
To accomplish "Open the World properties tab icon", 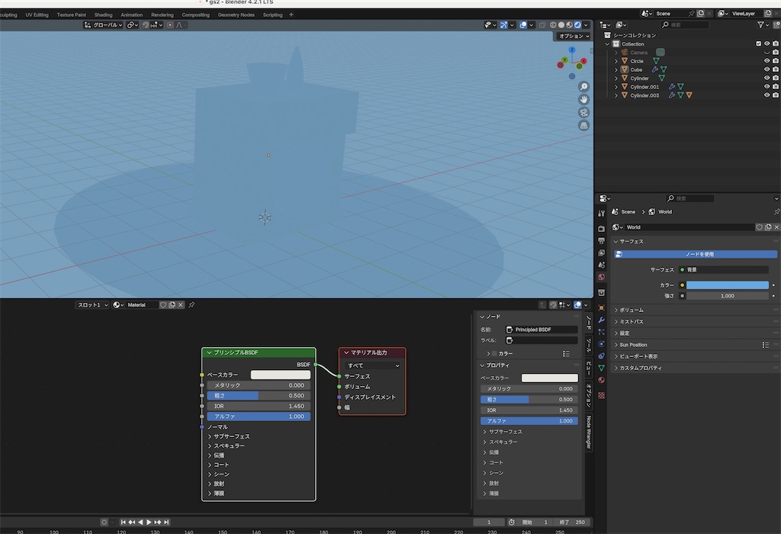I will click(601, 277).
